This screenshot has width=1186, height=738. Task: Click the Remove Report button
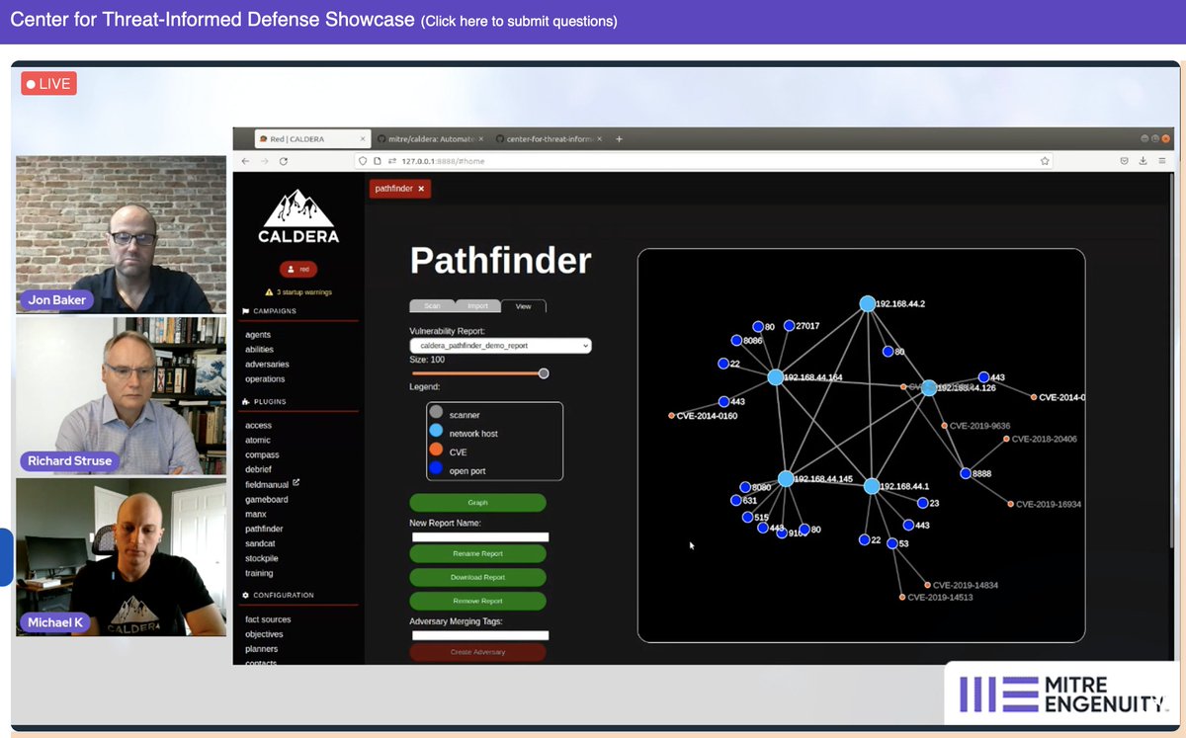[477, 601]
